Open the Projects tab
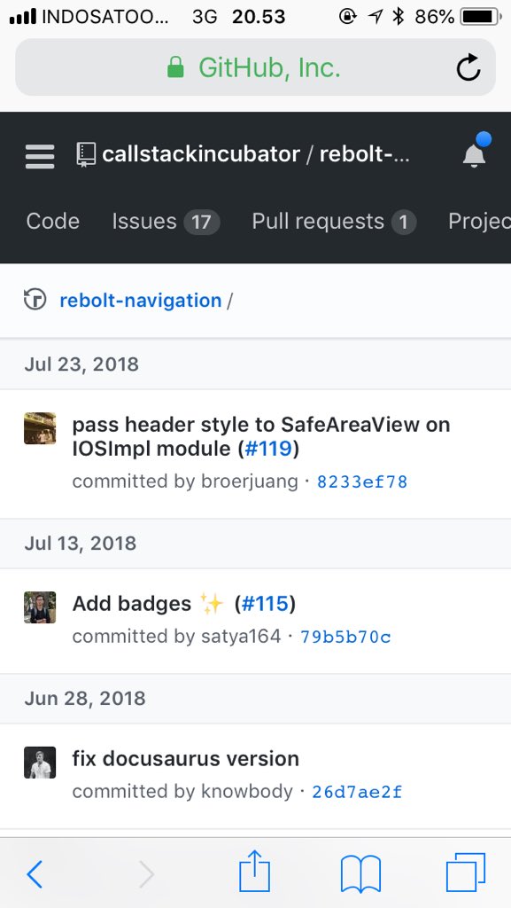Viewport: 511px width, 908px height. 479,221
